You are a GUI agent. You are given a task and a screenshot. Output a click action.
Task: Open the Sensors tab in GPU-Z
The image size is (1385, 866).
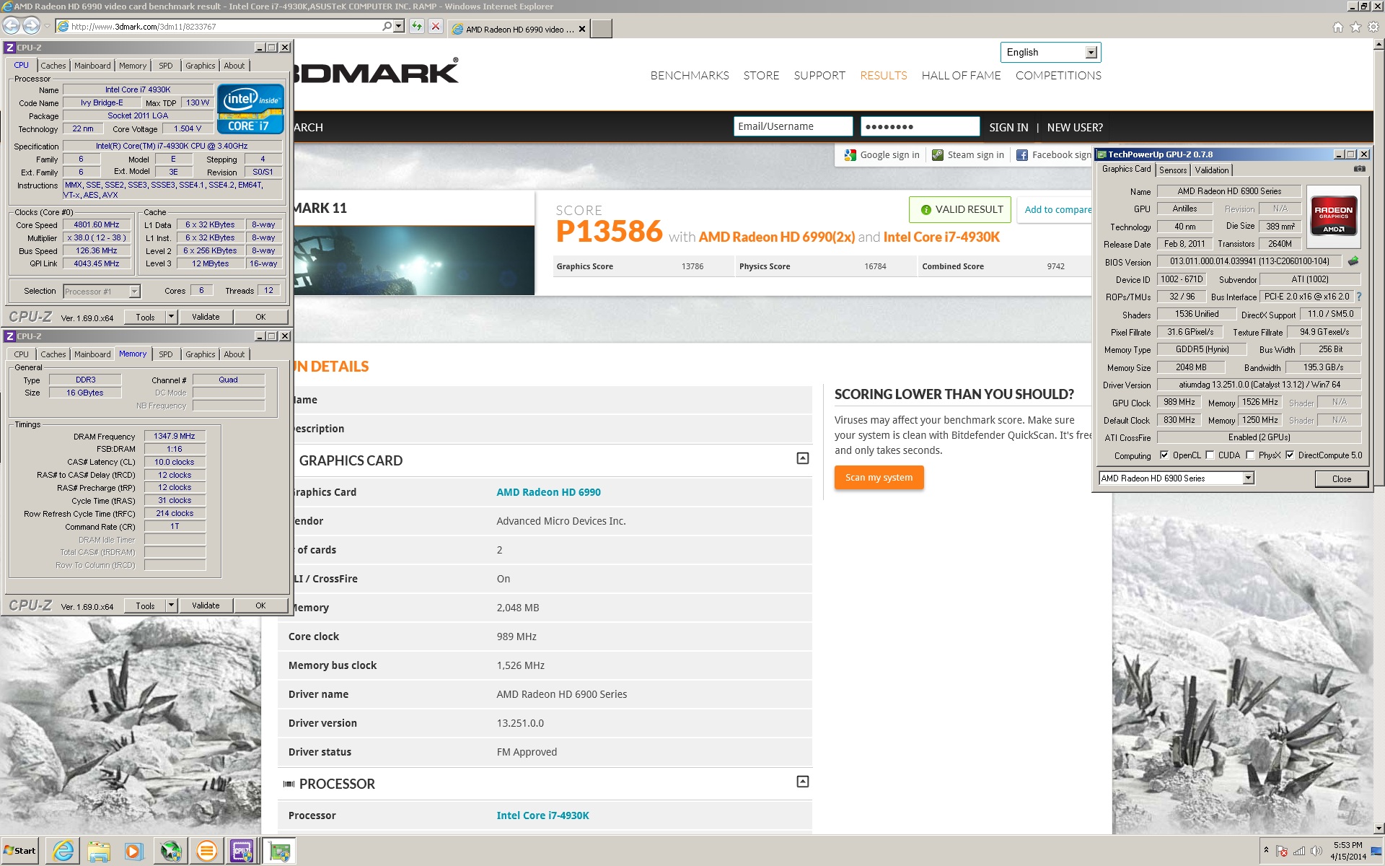tap(1173, 170)
